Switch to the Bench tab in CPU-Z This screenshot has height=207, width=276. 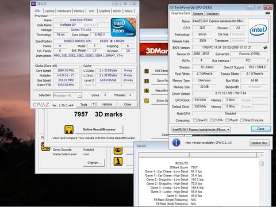(117, 11)
